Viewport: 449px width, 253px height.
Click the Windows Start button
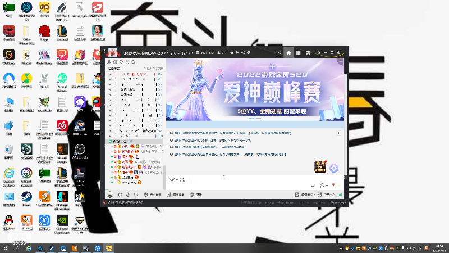click(x=6, y=249)
